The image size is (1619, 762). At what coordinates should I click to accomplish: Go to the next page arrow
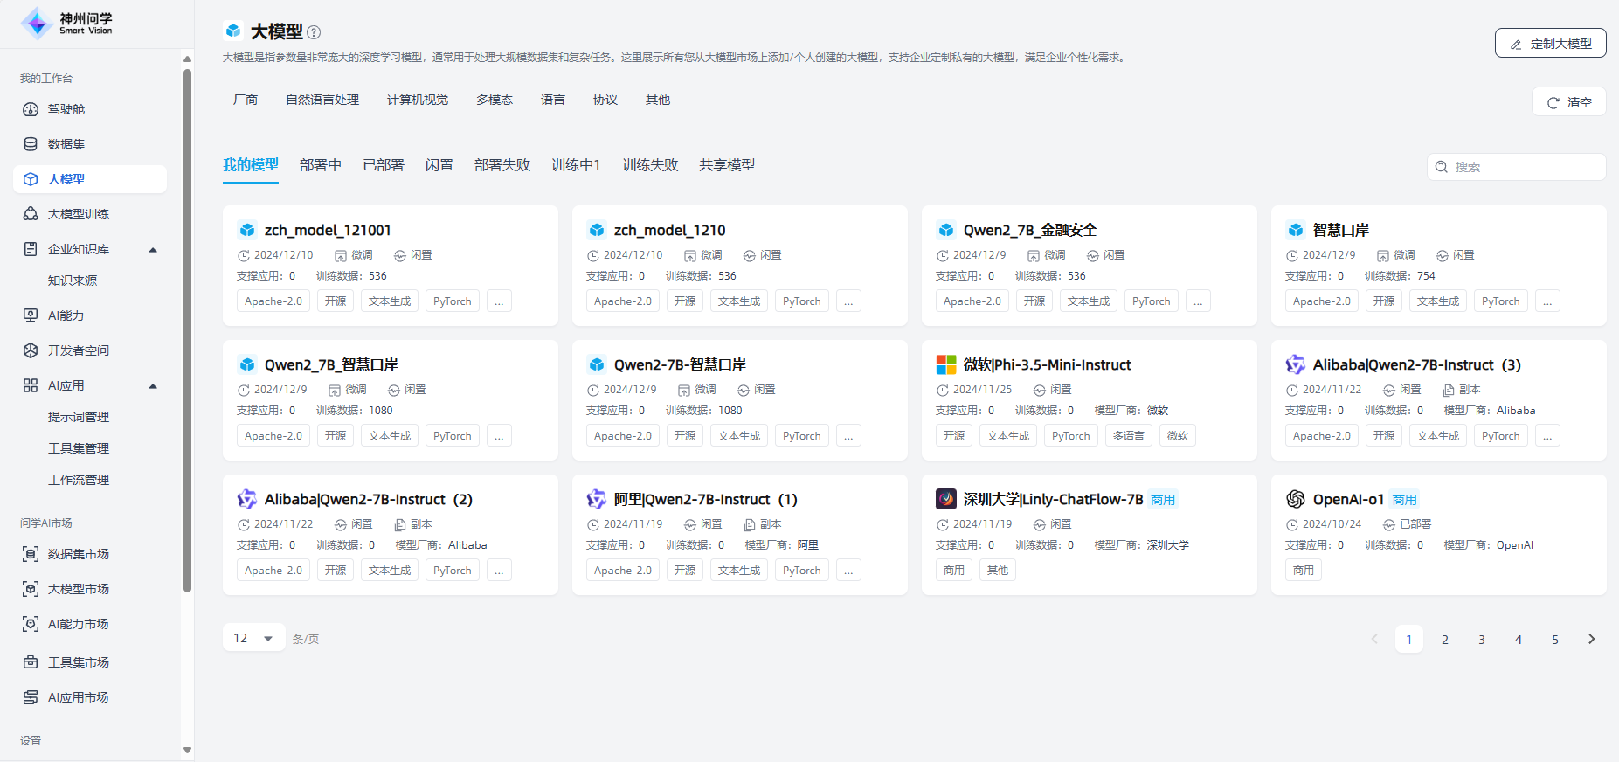[x=1591, y=640]
